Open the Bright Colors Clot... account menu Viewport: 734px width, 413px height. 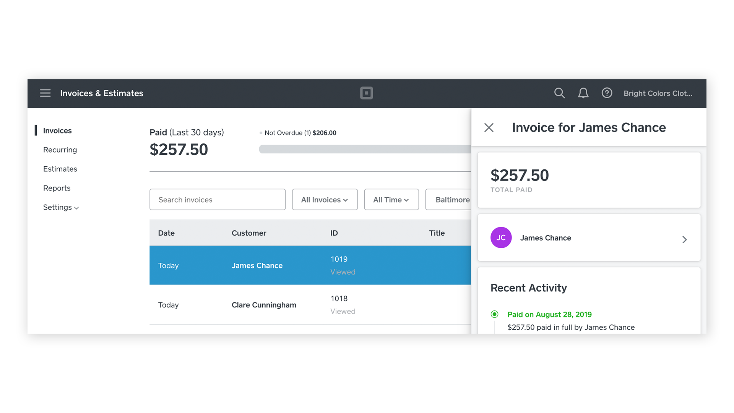pyautogui.click(x=658, y=93)
